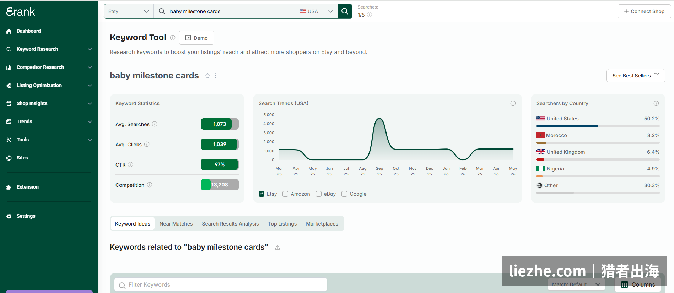The image size is (674, 293).
Task: Switch to the Marketplaces tab
Action: click(322, 224)
